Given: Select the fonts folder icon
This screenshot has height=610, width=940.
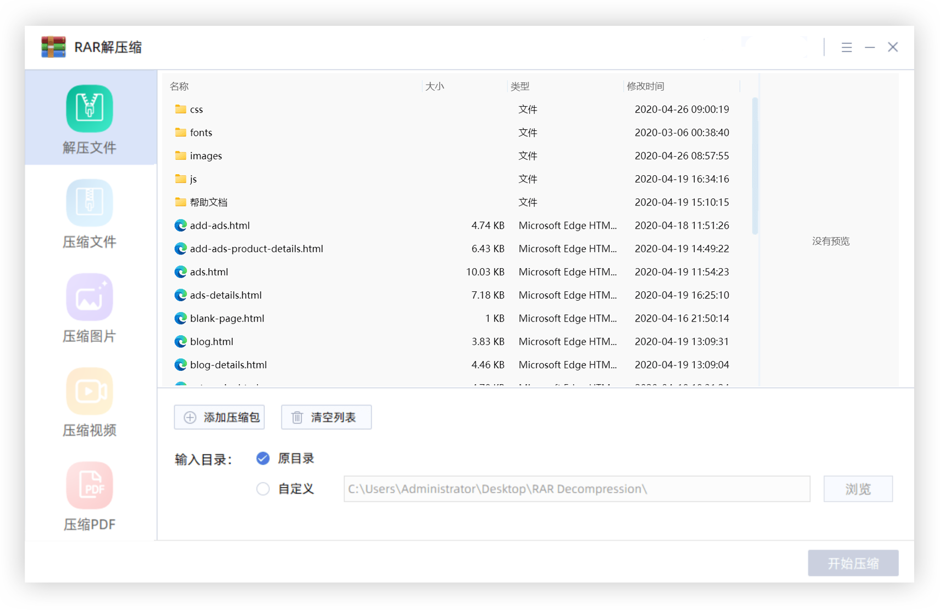Looking at the screenshot, I should pos(180,132).
